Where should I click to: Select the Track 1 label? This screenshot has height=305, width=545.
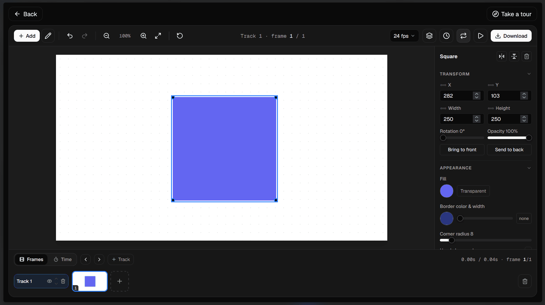24,281
